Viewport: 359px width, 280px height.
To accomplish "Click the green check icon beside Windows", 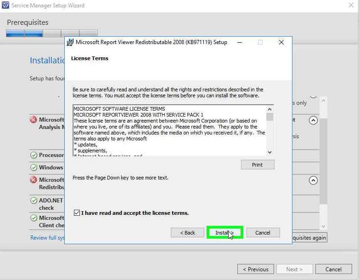I will (x=34, y=168).
